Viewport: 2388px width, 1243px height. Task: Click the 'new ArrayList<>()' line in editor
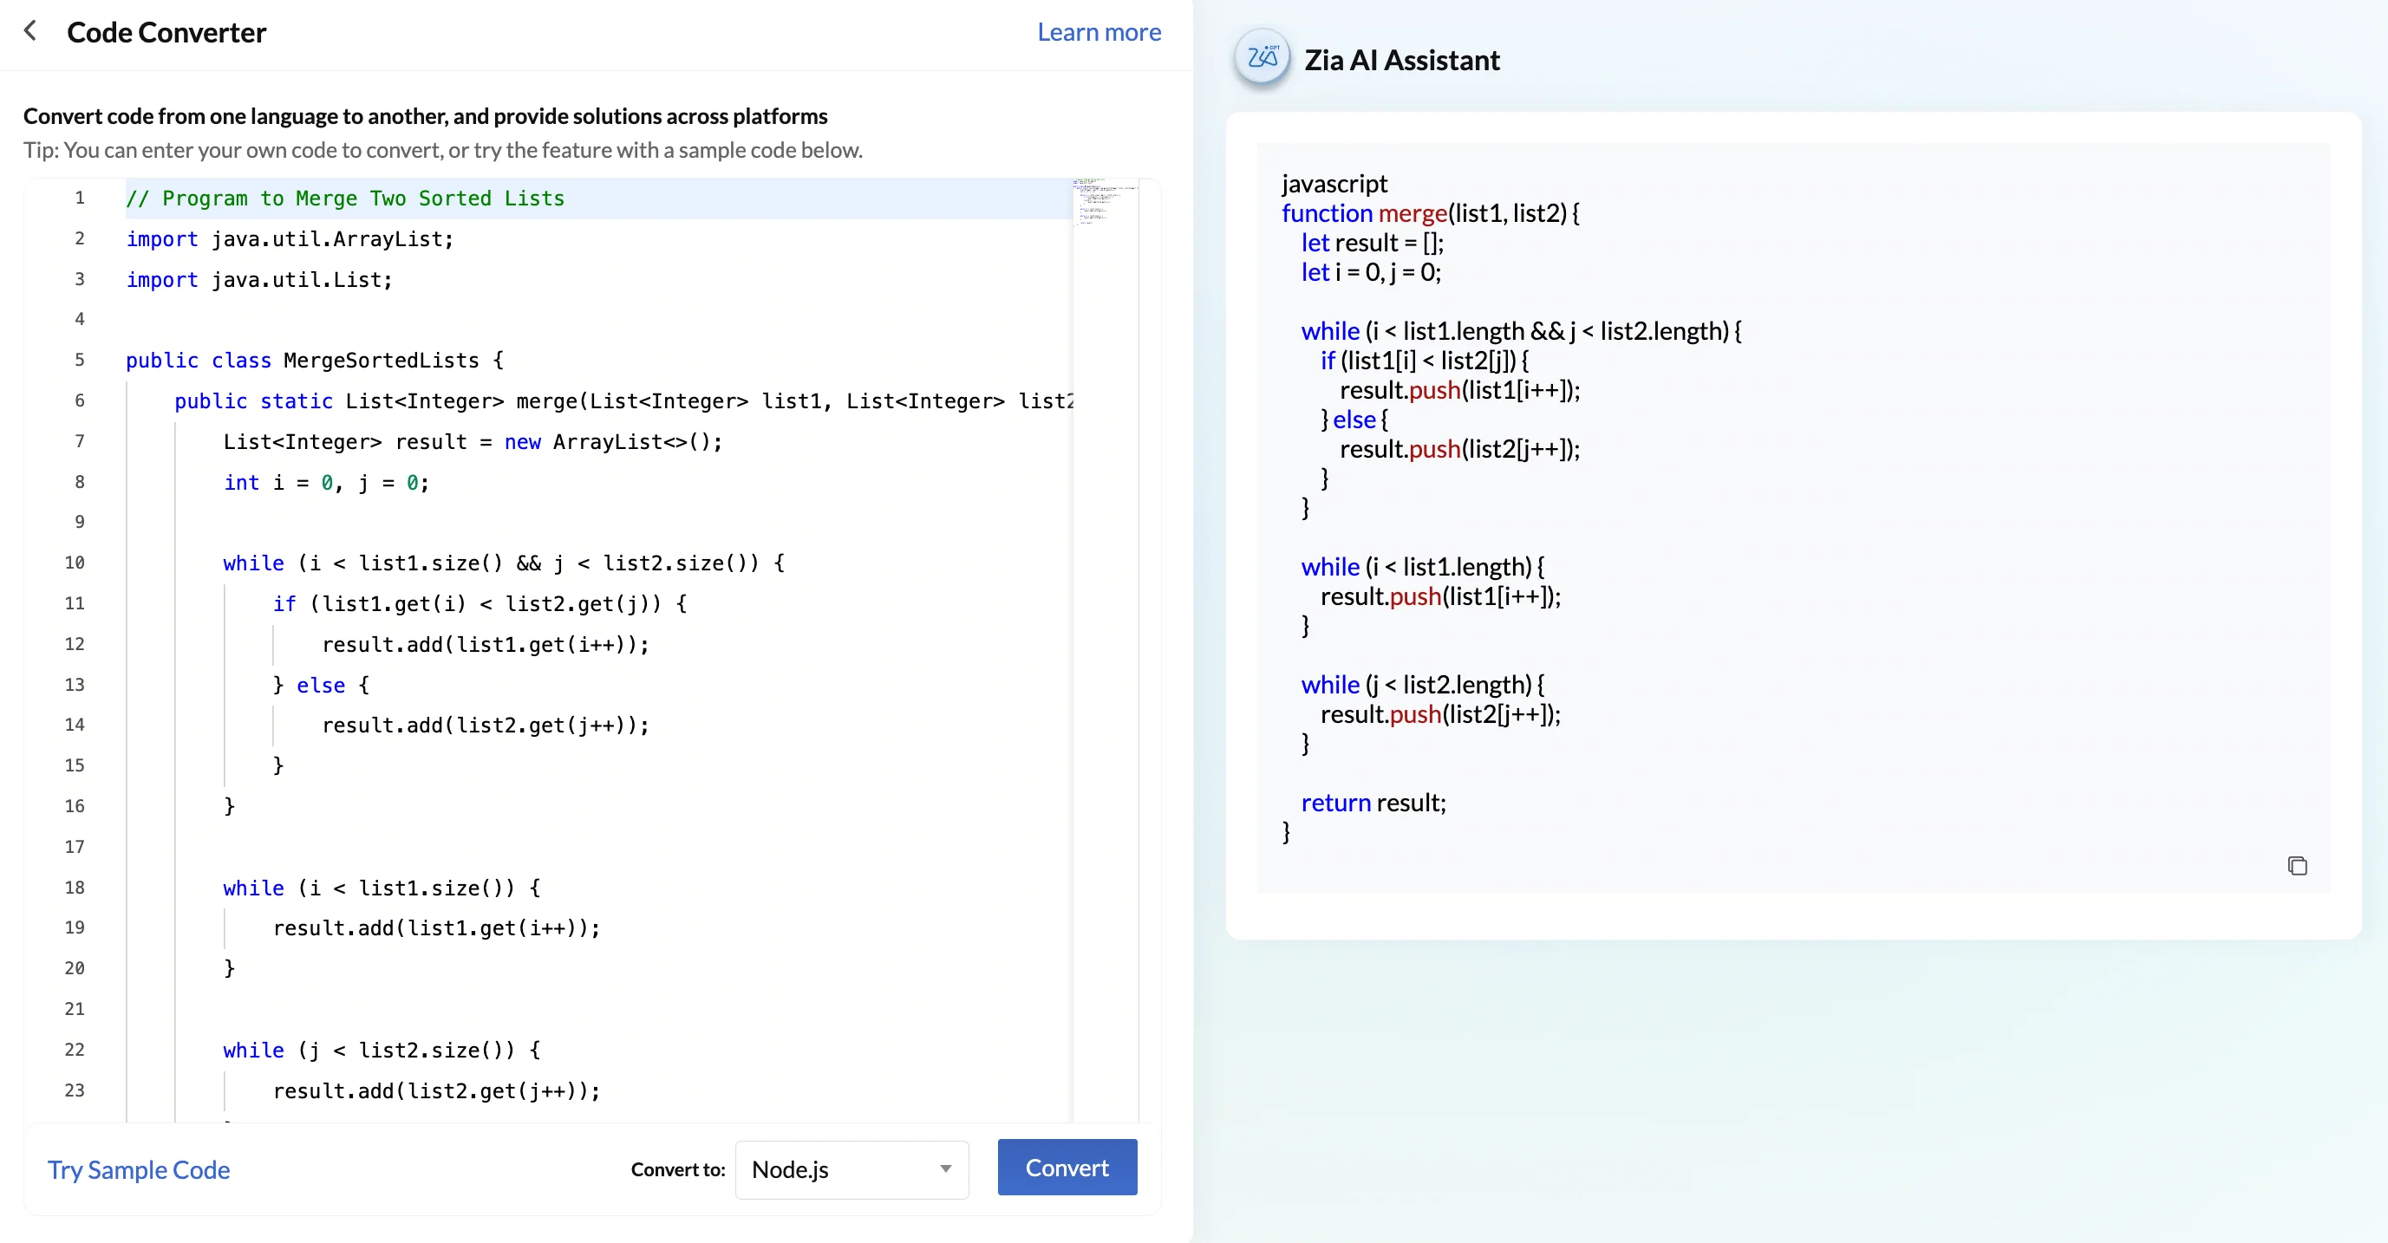472,442
